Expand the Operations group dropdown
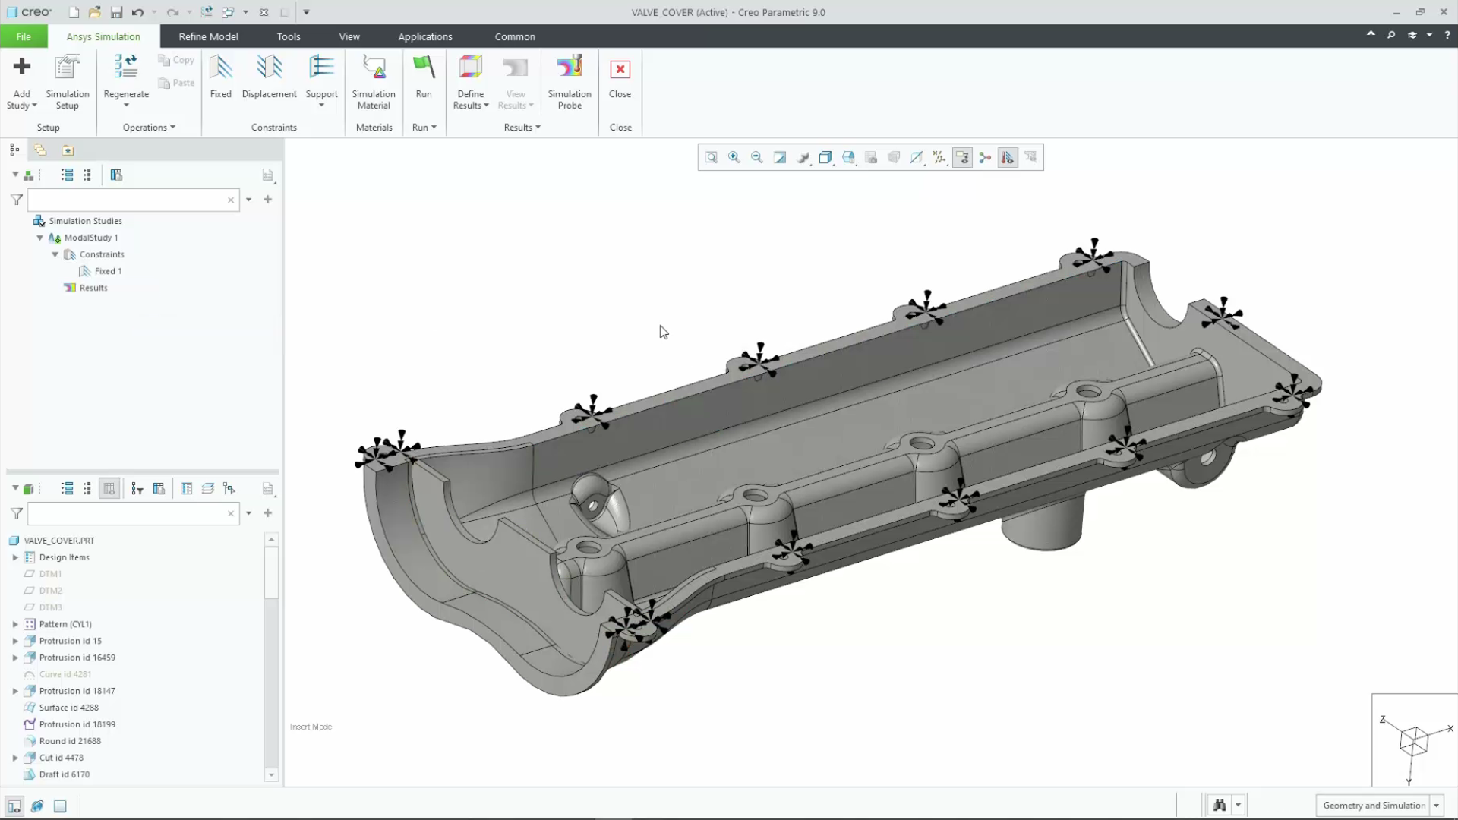Viewport: 1458px width, 820px height. [149, 128]
